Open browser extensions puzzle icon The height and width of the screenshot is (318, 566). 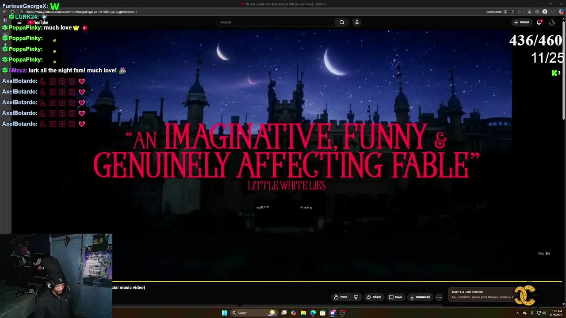point(529,12)
